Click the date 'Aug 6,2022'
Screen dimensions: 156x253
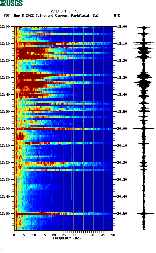[x=24, y=16]
